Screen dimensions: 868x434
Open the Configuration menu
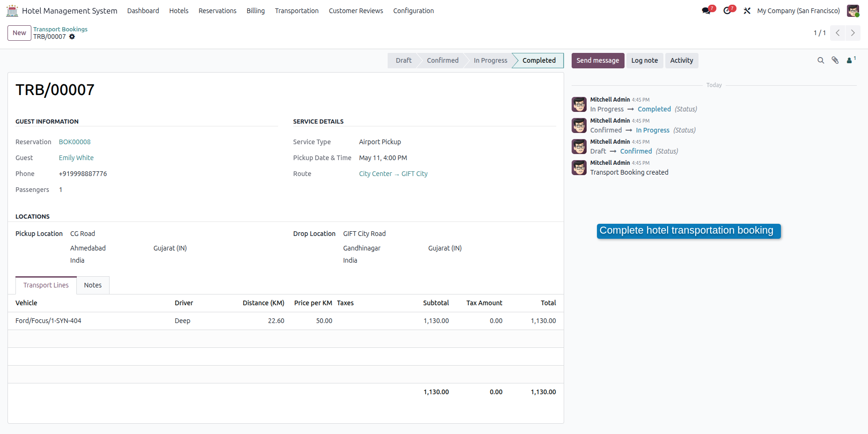(413, 11)
